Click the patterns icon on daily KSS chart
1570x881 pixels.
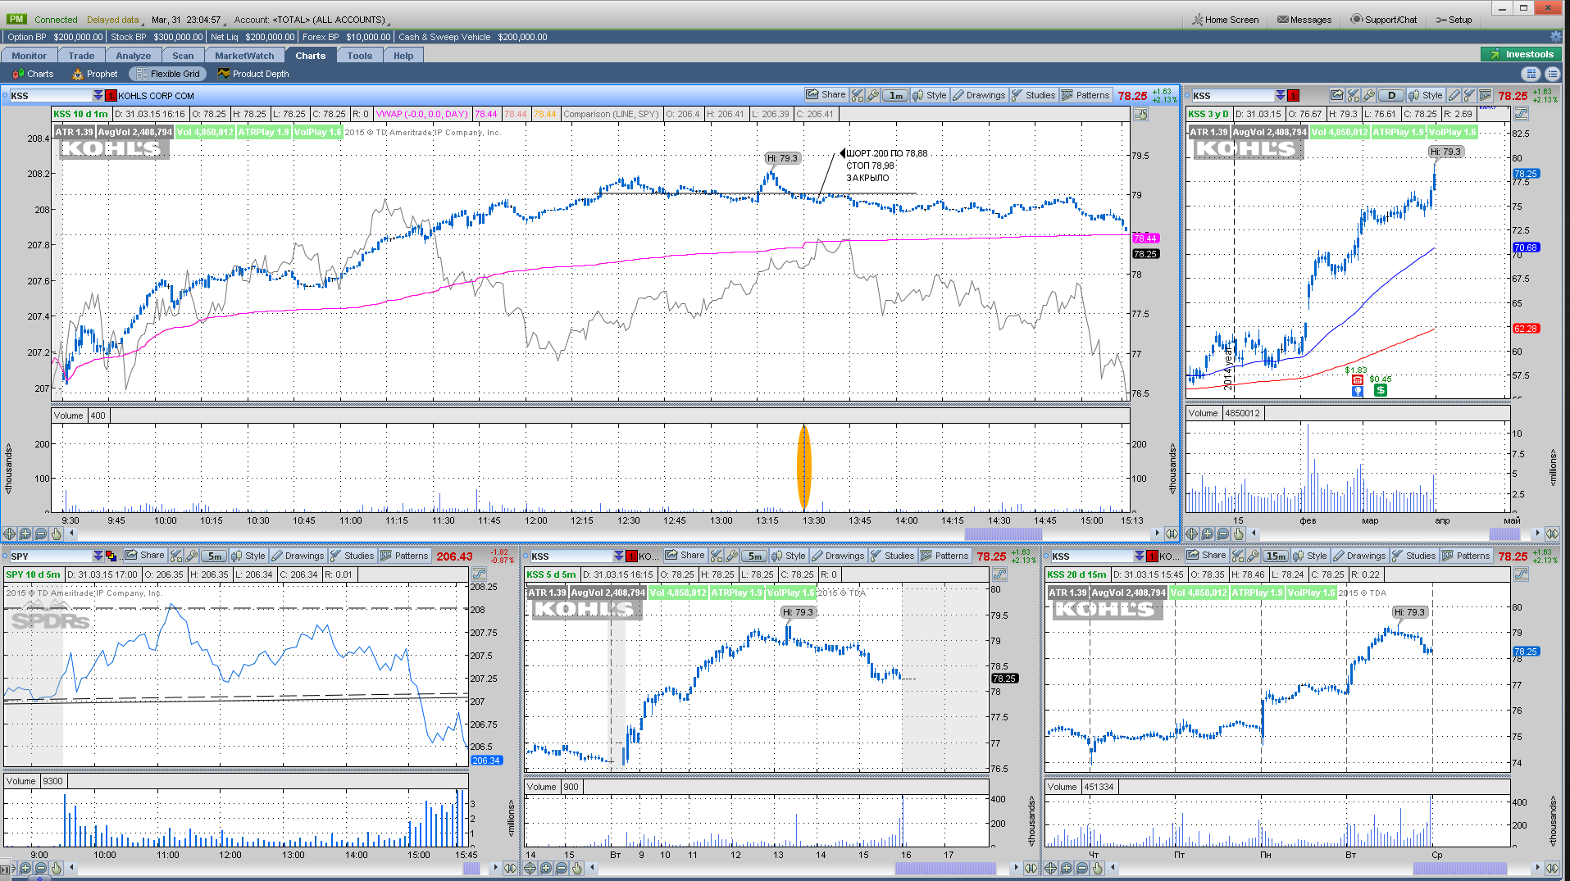pos(1485,96)
